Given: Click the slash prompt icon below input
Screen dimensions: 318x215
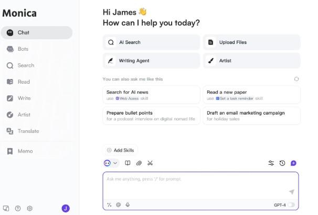Looking at the screenshot, I should (x=109, y=205).
